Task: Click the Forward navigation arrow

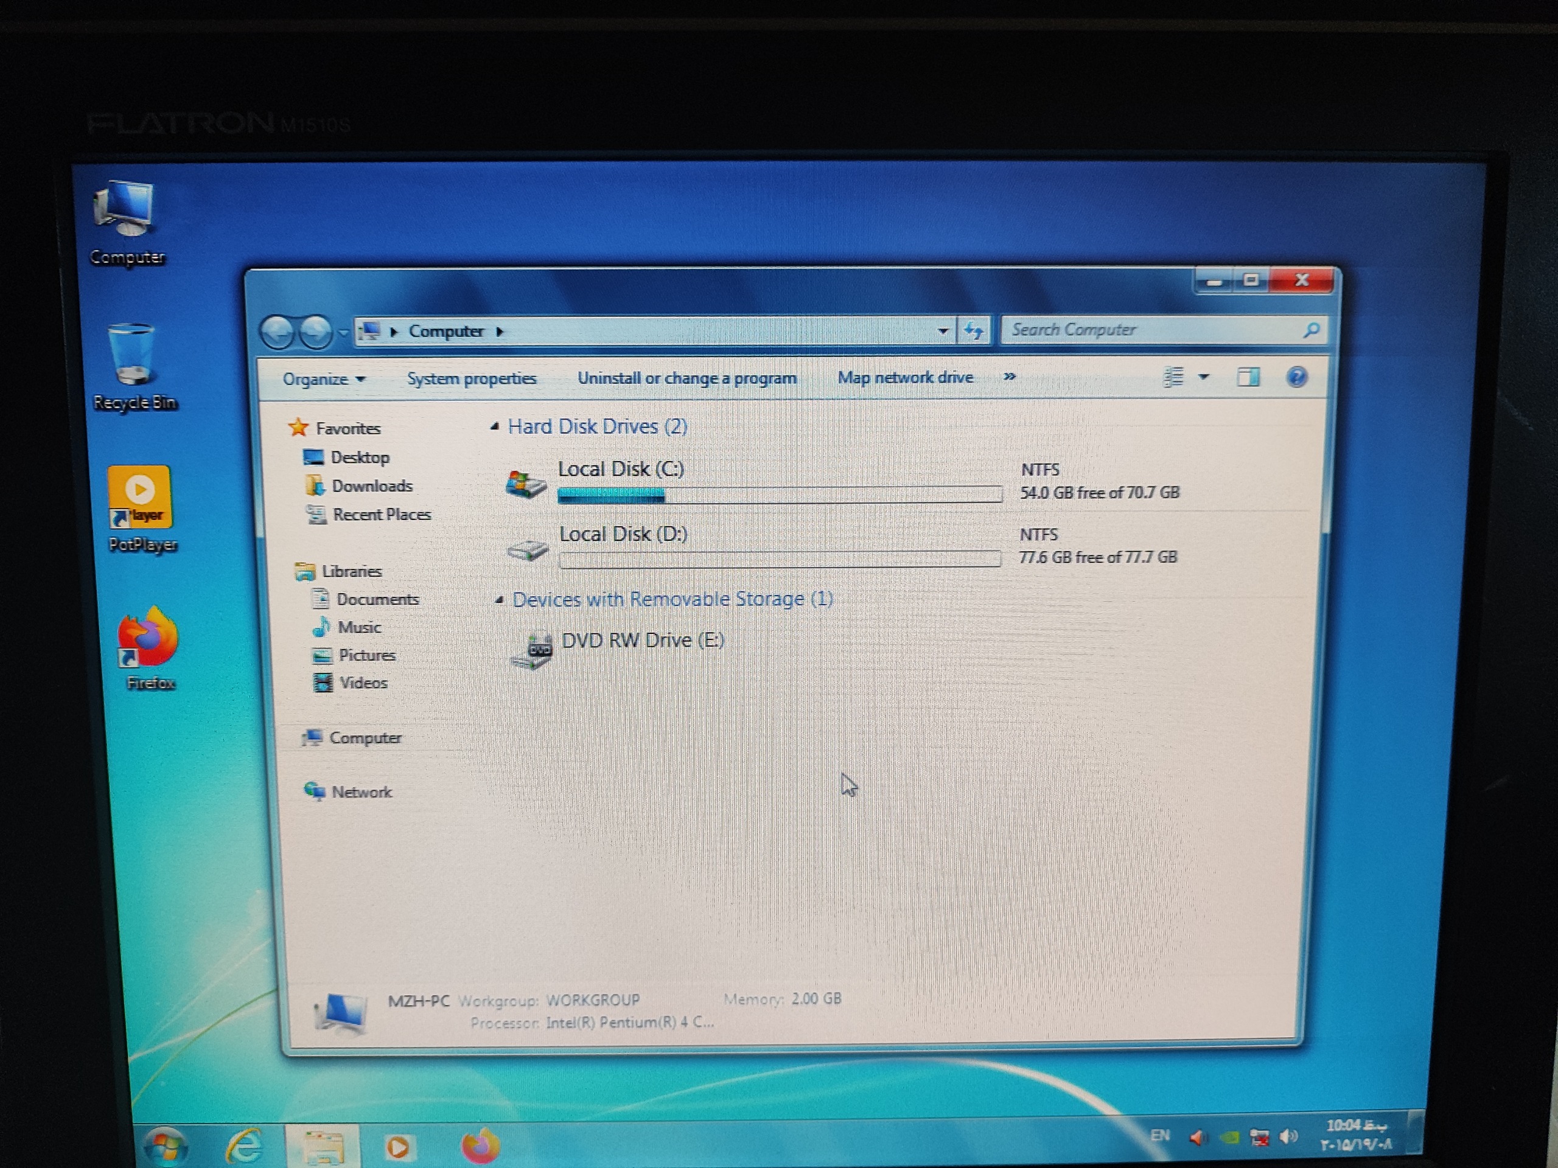Action: (315, 332)
